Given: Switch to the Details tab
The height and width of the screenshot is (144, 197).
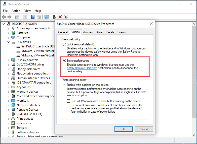Looking at the screenshot, I should coord(110,32).
